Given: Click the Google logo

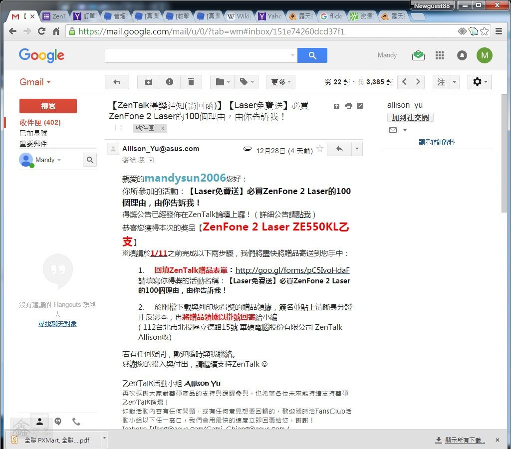Looking at the screenshot, I should (41, 55).
